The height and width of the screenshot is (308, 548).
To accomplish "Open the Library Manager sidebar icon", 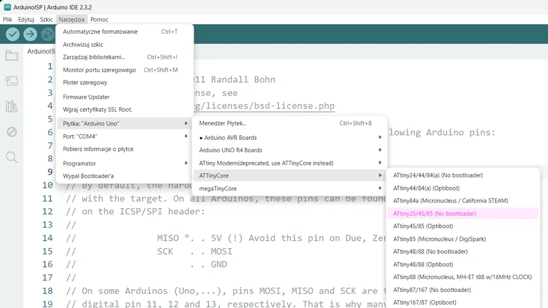I will point(11,107).
